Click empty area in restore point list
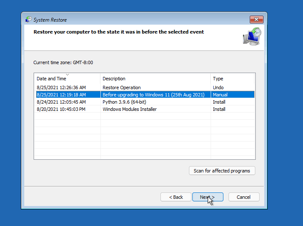This screenshot has width=303, height=226. (145, 136)
